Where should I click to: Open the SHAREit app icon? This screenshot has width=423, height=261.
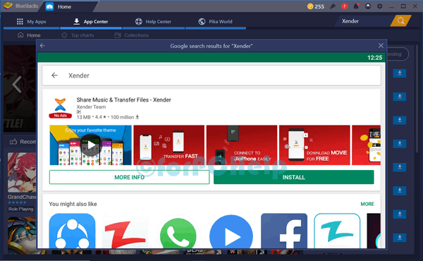click(73, 231)
